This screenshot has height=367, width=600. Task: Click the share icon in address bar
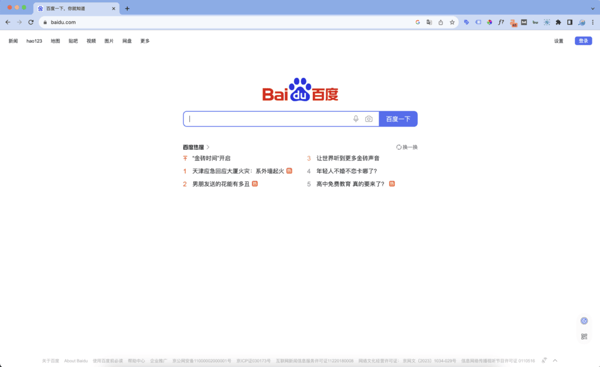441,22
